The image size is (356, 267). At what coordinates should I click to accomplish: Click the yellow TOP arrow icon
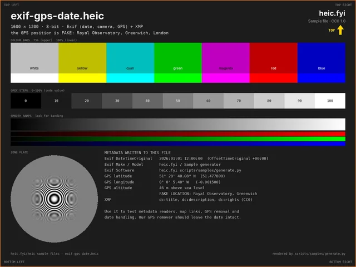(340, 30)
